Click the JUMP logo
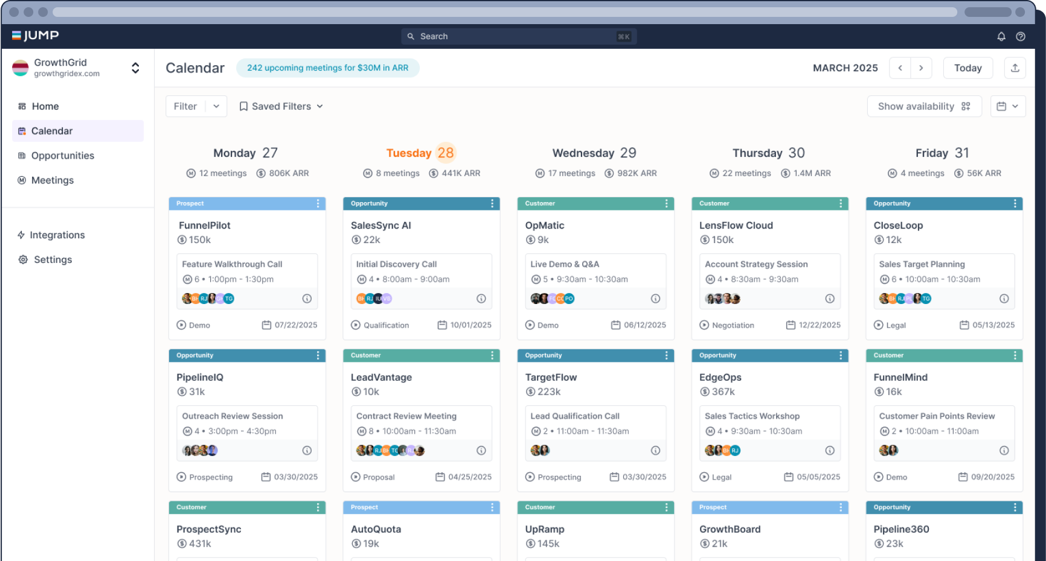 35,36
